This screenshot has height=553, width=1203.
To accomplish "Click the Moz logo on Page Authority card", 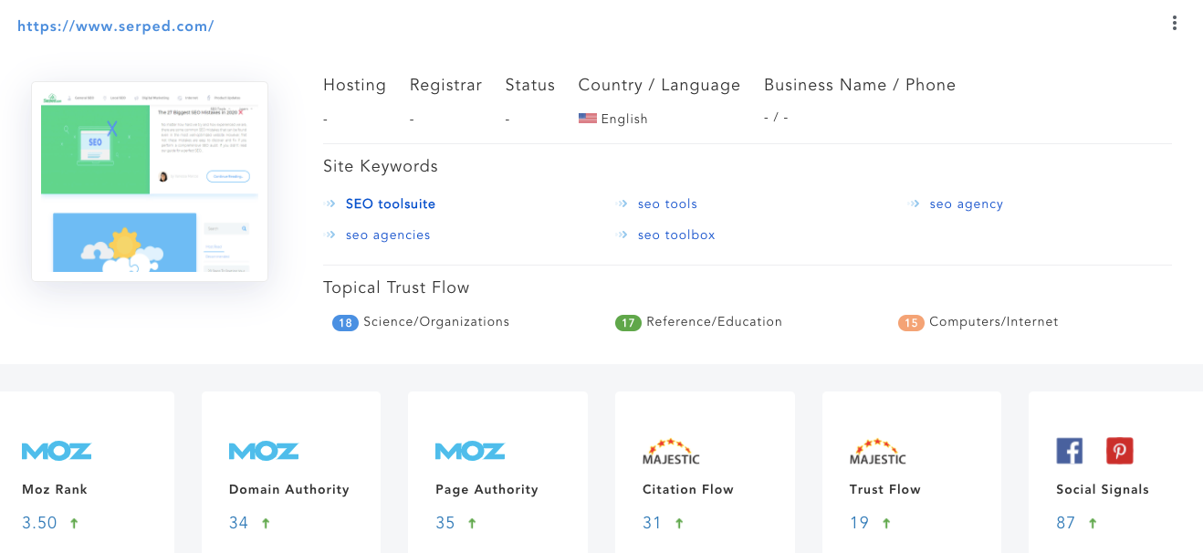I will pyautogui.click(x=470, y=451).
